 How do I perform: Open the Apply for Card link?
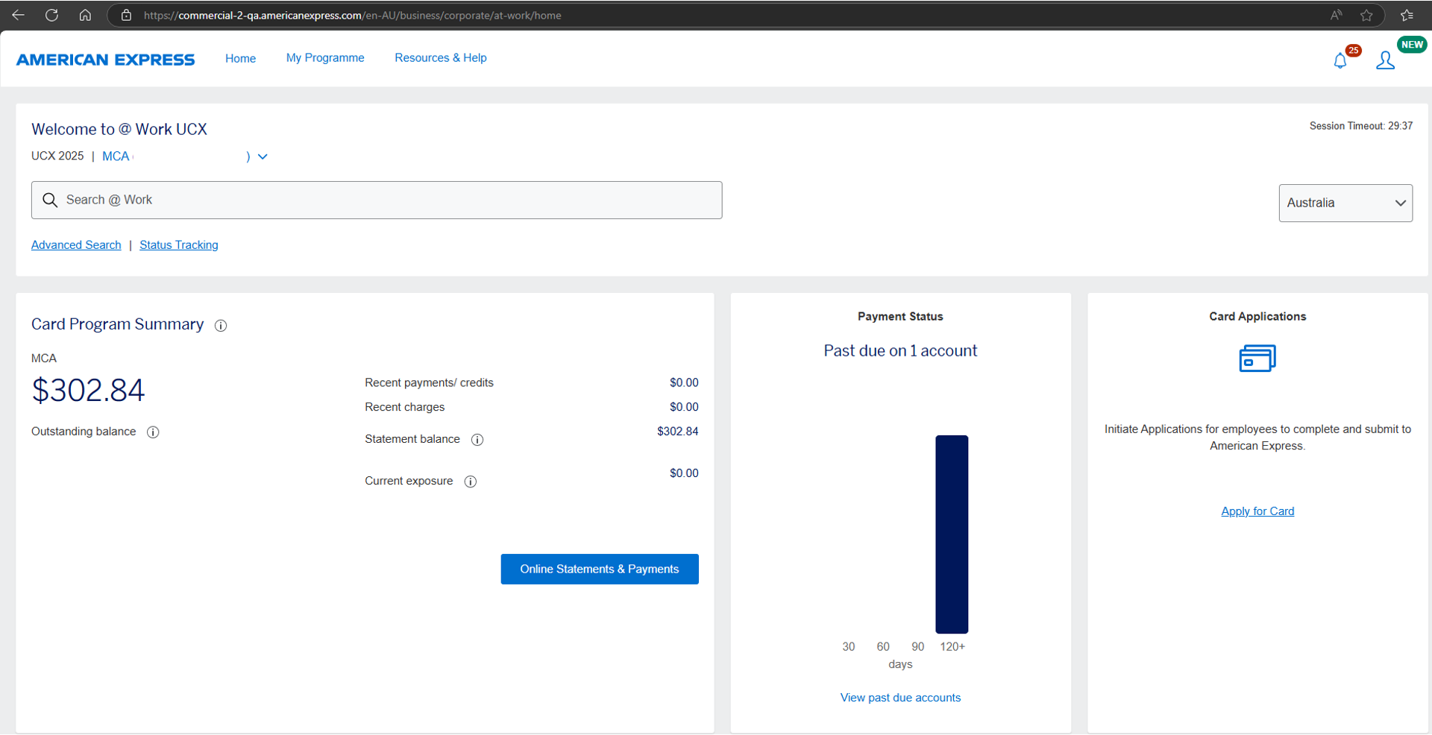click(x=1257, y=511)
